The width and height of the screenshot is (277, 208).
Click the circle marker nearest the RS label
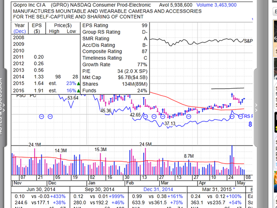tap(241, 116)
